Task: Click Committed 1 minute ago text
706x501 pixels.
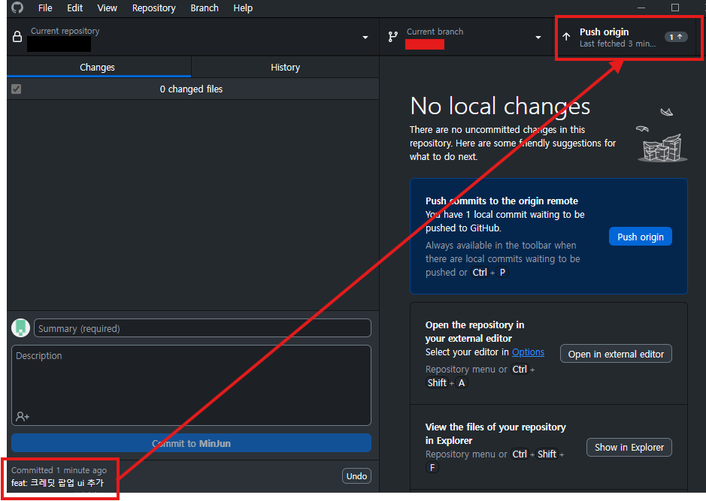Action: click(59, 470)
